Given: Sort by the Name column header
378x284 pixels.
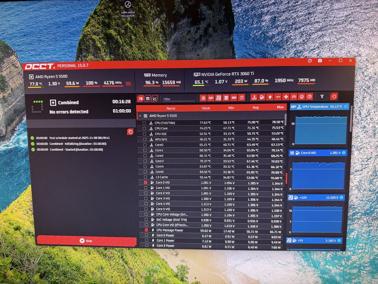Looking at the screenshot, I should [171, 108].
